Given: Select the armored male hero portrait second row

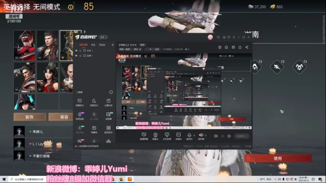Looking at the screenshot, I should click(24, 77).
